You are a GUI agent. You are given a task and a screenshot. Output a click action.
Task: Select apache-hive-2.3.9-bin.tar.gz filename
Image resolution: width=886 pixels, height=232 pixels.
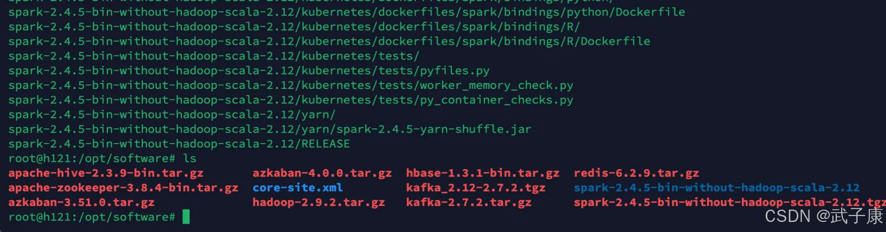(x=106, y=173)
